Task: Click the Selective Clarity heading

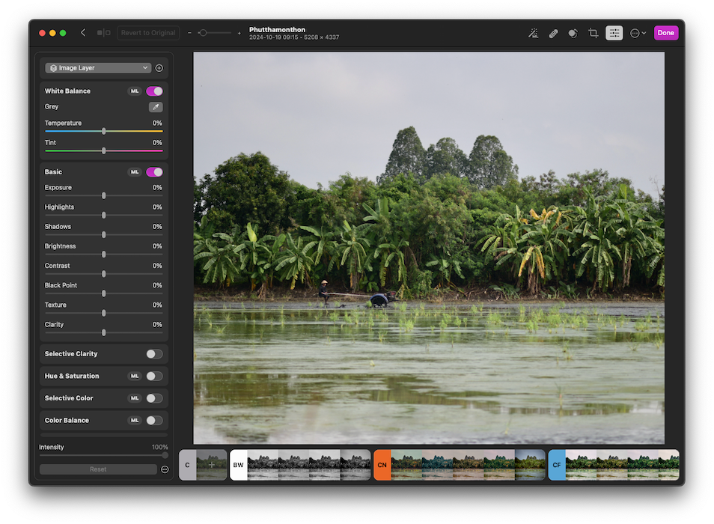Action: point(71,354)
